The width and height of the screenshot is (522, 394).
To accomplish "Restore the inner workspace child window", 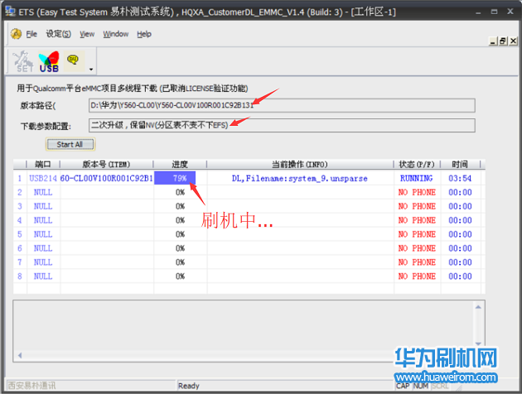I will [503, 41].
